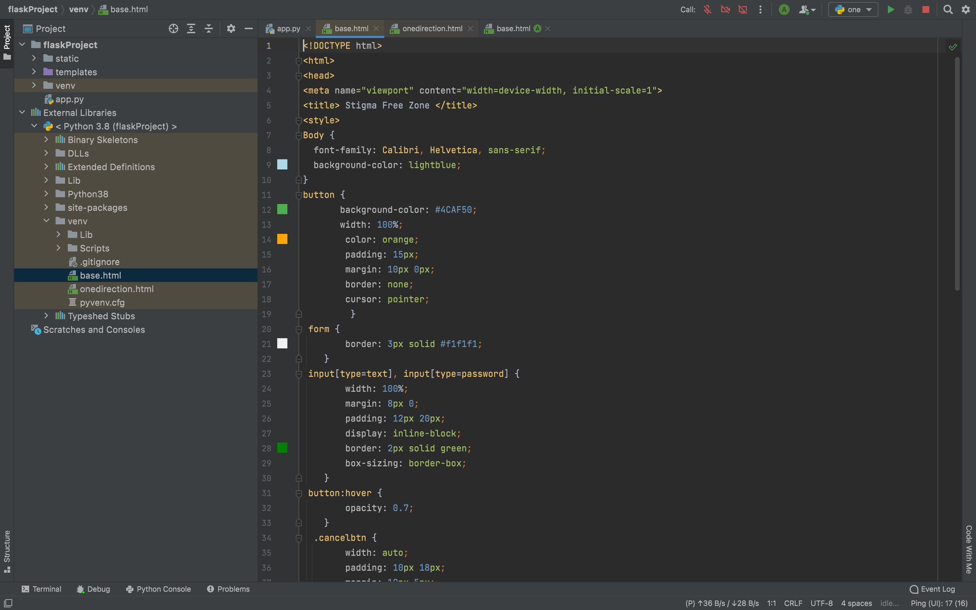Toggle the muted microphone call icon
976x610 pixels.
coord(707,10)
